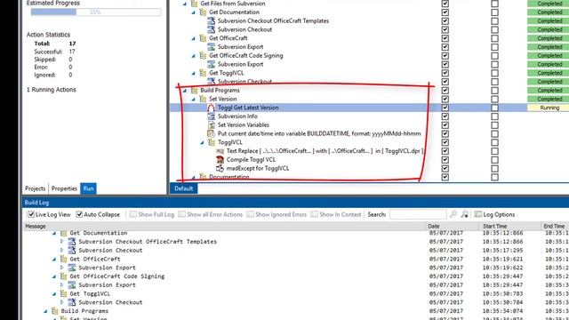Click '1 Running Actions' text
Viewport: 569px width, 320px height.
(x=52, y=90)
